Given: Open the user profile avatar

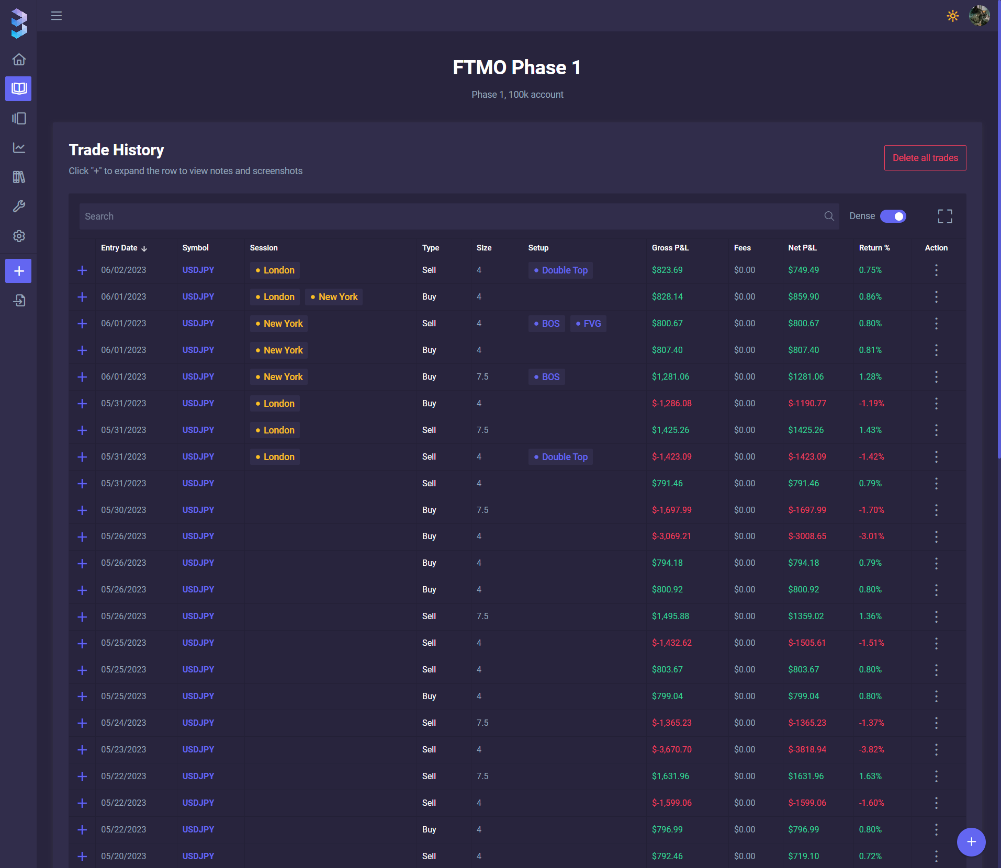Looking at the screenshot, I should [979, 16].
